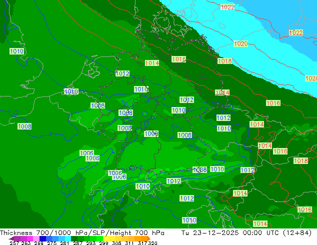This screenshot has height=245, width=317.
Task: Click the orange arrow tip ending the legend
Action: (149, 238)
